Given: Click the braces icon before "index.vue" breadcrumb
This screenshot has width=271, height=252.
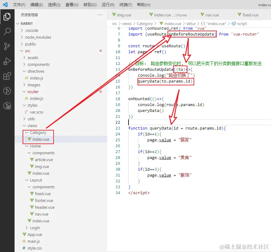Looking at the screenshot, I should tap(203, 23).
